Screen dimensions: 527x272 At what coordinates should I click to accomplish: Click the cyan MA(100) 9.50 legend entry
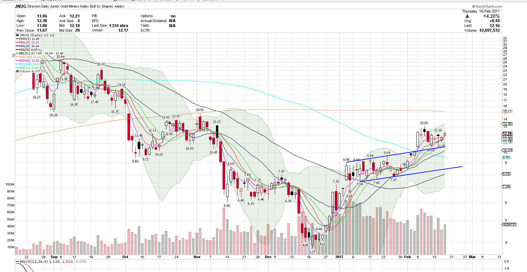(29, 64)
